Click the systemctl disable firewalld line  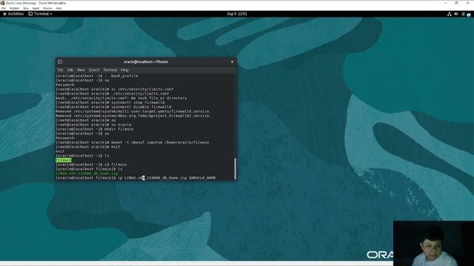(113, 106)
